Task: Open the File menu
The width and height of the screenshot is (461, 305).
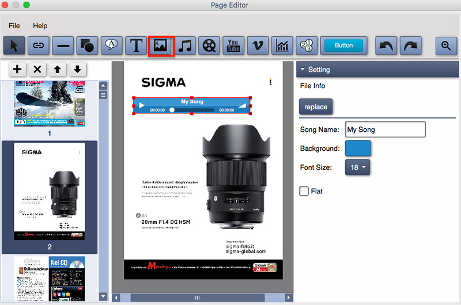Action: (14, 26)
